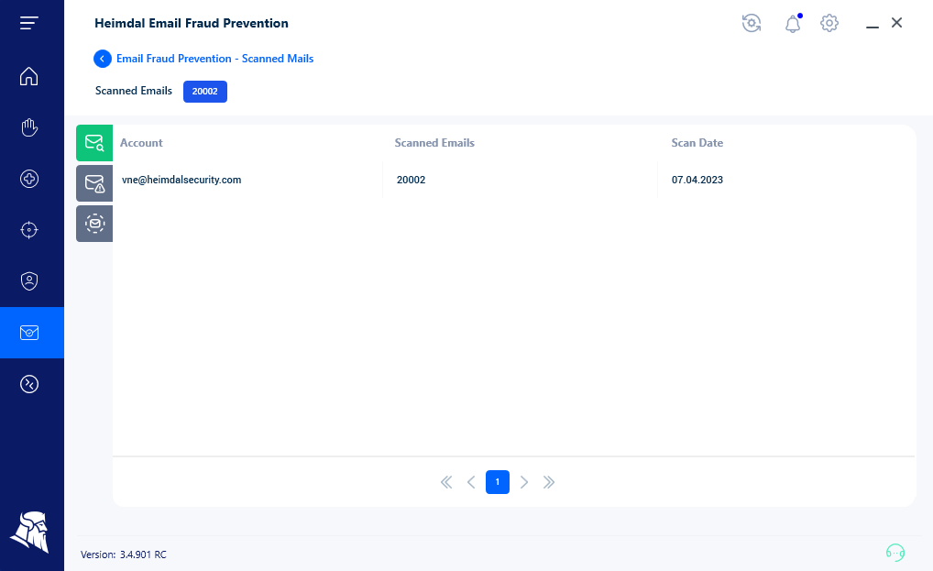Sort by Scan Date column header
This screenshot has height=571, width=933.
697,143
